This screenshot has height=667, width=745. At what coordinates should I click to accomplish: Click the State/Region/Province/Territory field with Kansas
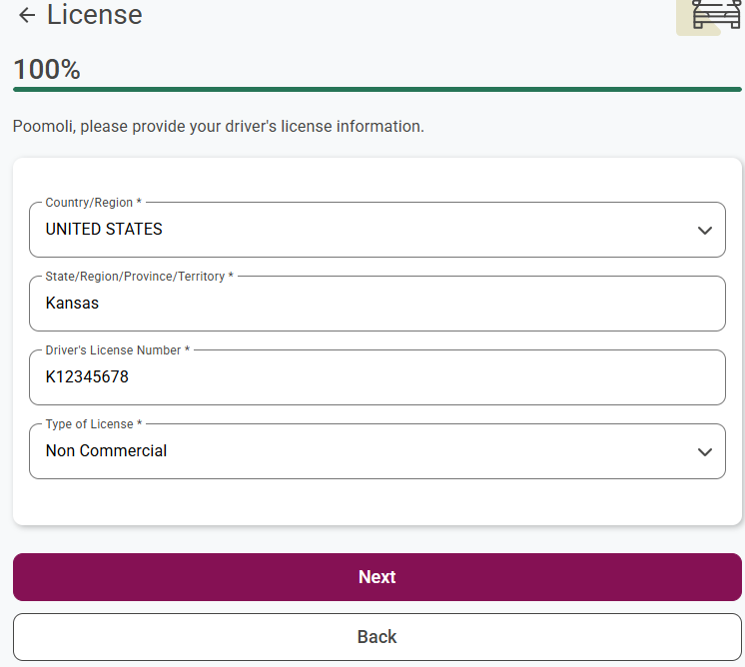click(377, 304)
